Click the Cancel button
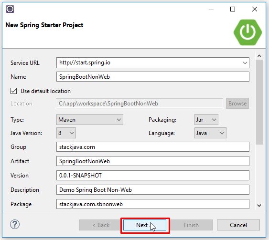This screenshot has height=240, width=269. point(238,225)
